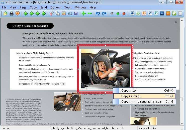Click the gray round button icon
The height and width of the screenshot is (130, 186).
(x=112, y=13)
